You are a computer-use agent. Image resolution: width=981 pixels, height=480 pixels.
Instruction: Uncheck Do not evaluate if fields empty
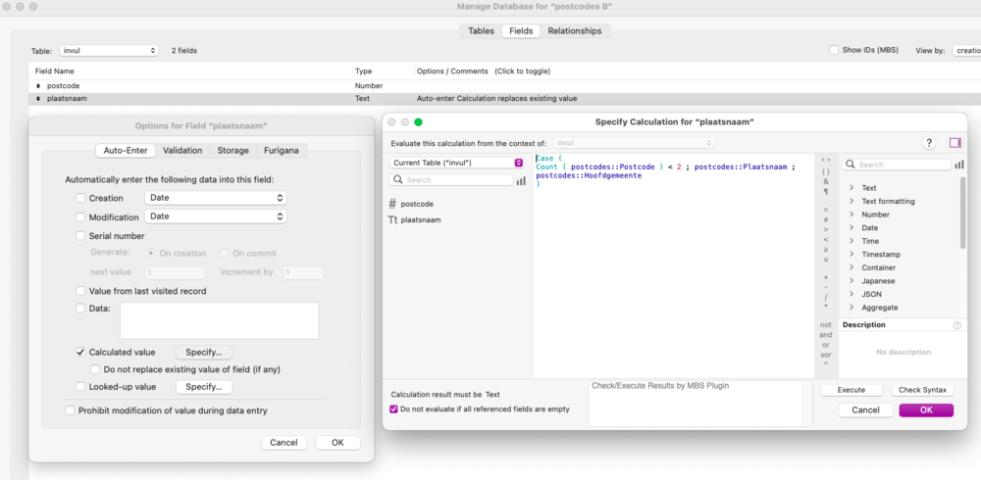394,408
